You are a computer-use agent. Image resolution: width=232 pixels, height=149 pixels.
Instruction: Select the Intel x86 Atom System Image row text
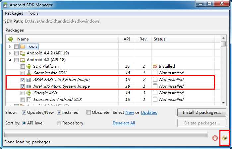[x=61, y=86]
